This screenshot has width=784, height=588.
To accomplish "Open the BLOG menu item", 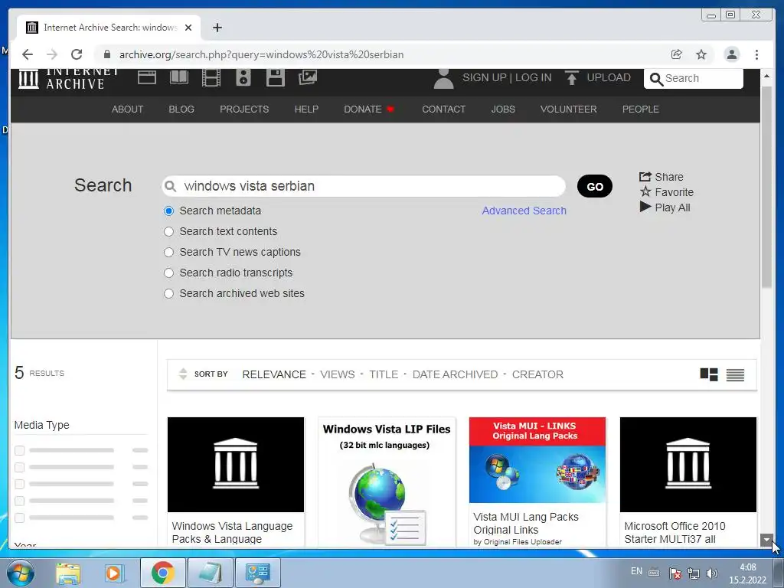I will click(x=181, y=109).
